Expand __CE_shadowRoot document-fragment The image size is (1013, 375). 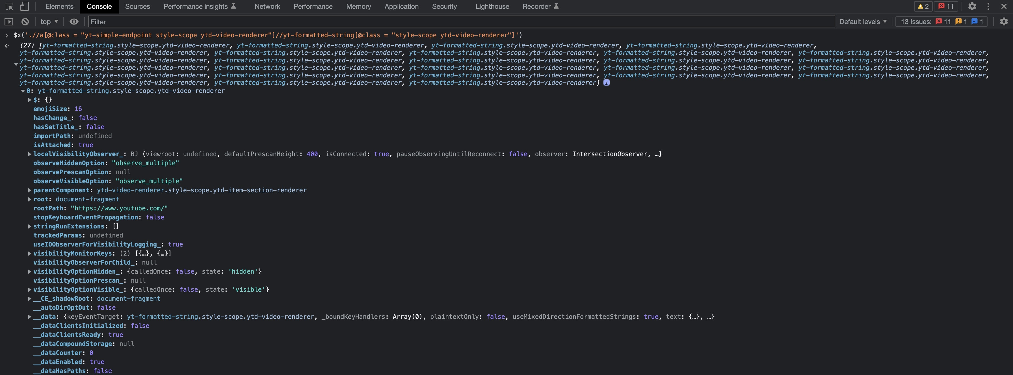[29, 299]
